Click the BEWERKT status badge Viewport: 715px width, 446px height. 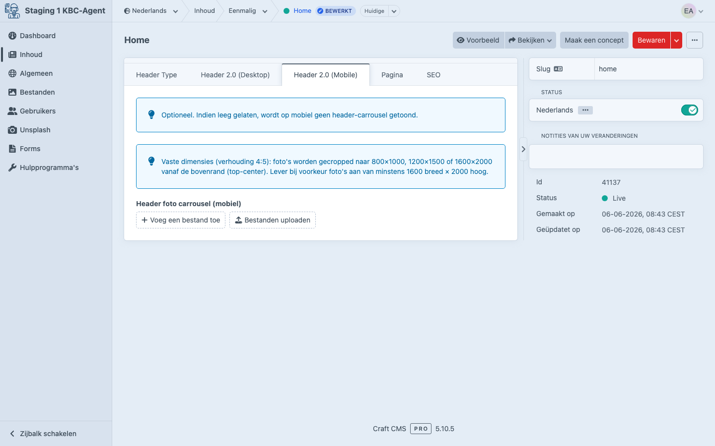pyautogui.click(x=336, y=11)
